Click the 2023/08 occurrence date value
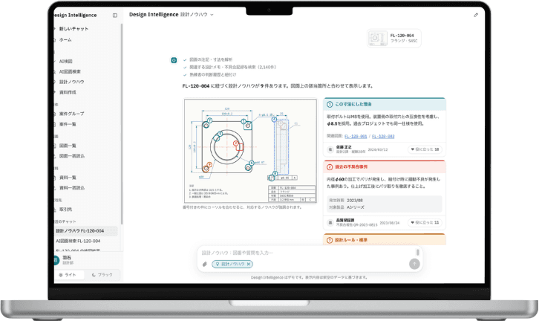 click(x=355, y=200)
